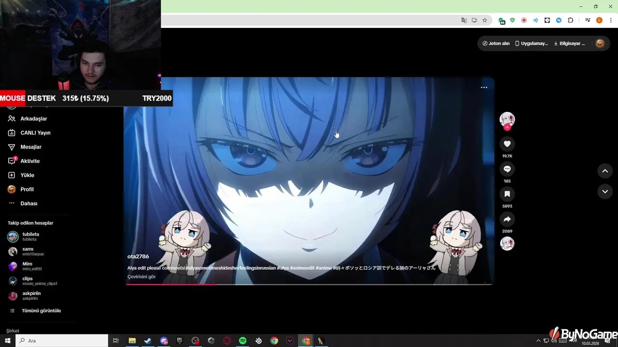This screenshot has width=618, height=347.
Task: Open Opera GX from the taskbar
Action: click(227, 341)
